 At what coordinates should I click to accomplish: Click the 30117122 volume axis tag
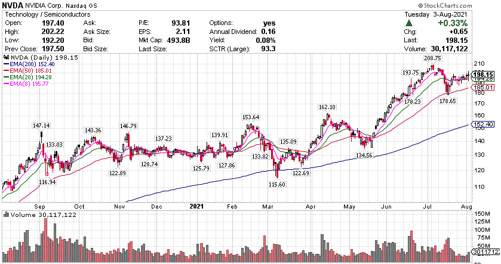tap(486, 252)
